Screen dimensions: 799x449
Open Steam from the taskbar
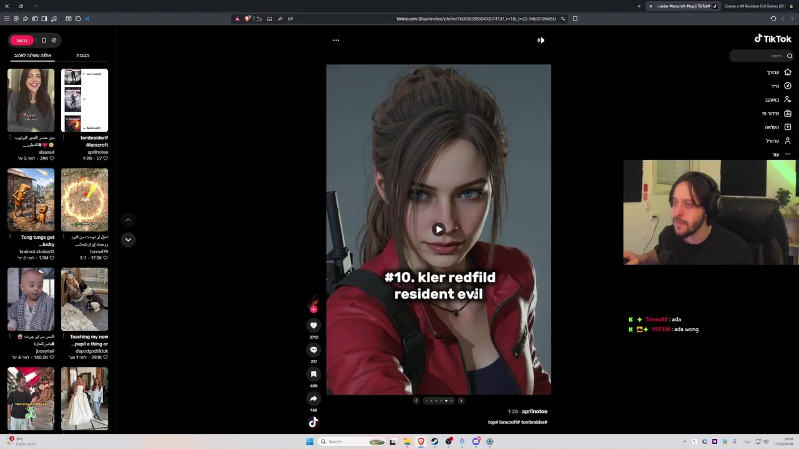(434, 442)
